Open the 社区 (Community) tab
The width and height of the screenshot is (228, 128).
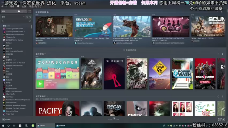[24, 7]
